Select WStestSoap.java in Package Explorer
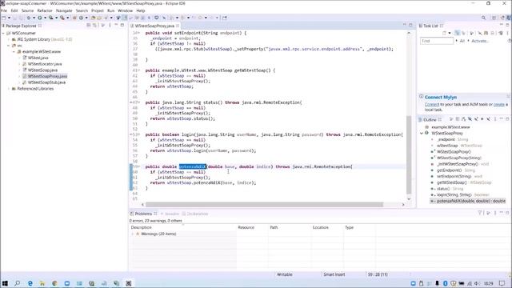 42,70
